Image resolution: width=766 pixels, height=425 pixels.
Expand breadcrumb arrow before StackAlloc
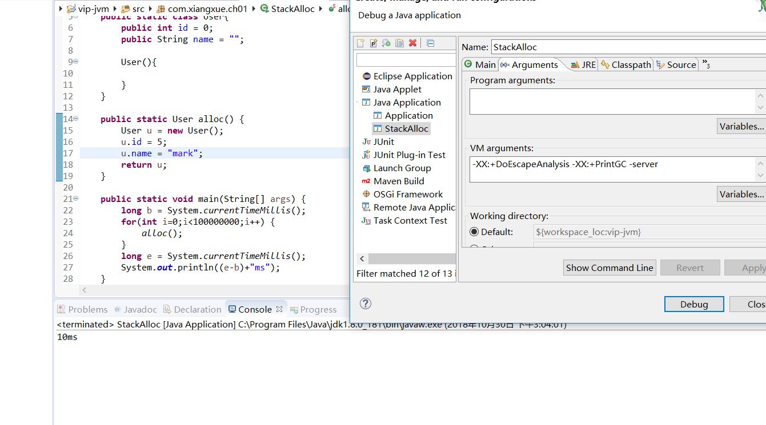tap(254, 9)
